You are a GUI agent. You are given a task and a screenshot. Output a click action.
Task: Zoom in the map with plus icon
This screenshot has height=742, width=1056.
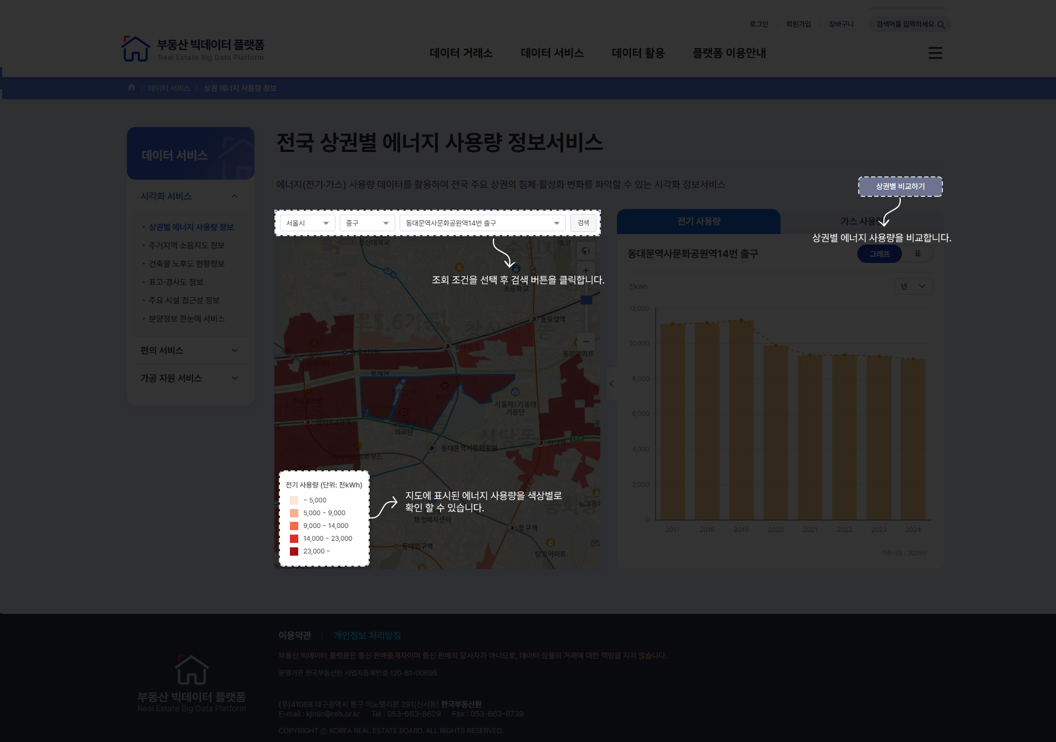(586, 271)
